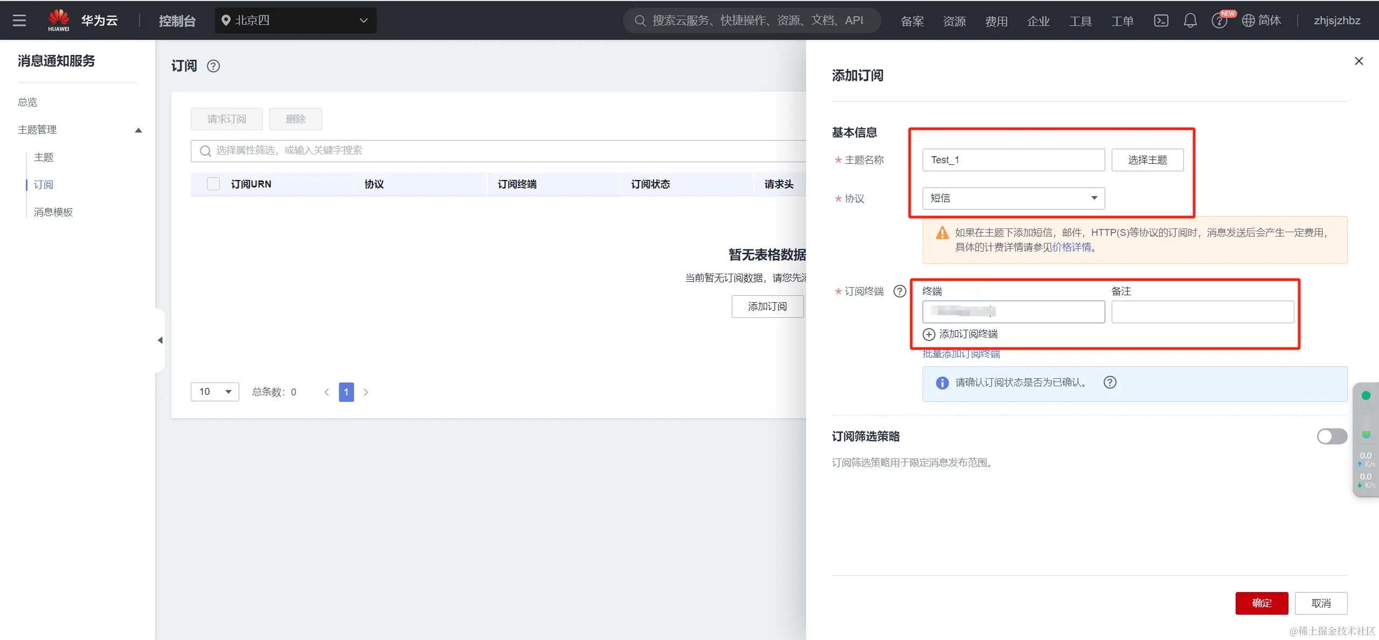Open the hamburger navigation menu
This screenshot has height=640, width=1379.
coord(19,20)
